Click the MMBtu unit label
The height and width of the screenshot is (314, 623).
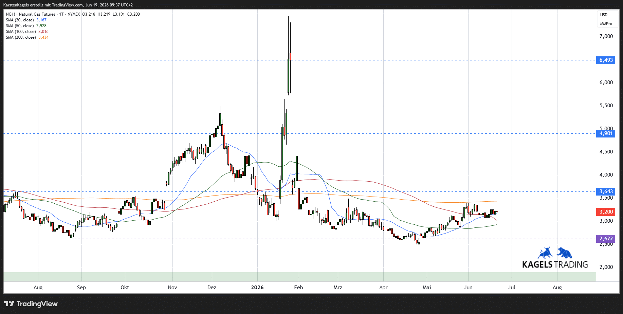pos(606,24)
